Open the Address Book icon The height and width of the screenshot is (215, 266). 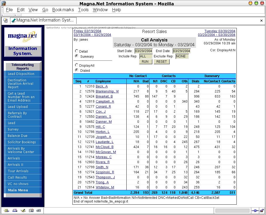point(31,210)
